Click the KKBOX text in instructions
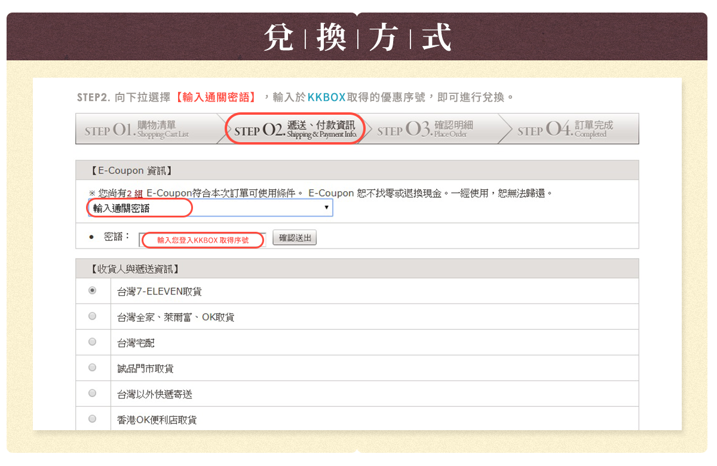Screen dimensions: 717x466 (x=326, y=97)
